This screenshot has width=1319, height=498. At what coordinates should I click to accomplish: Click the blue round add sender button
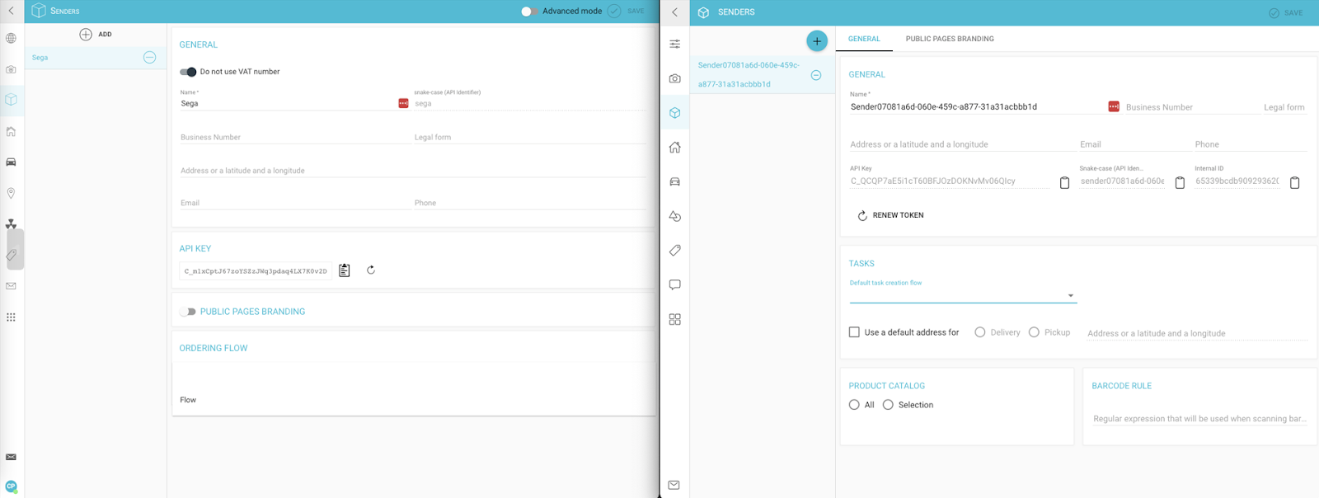click(x=816, y=41)
